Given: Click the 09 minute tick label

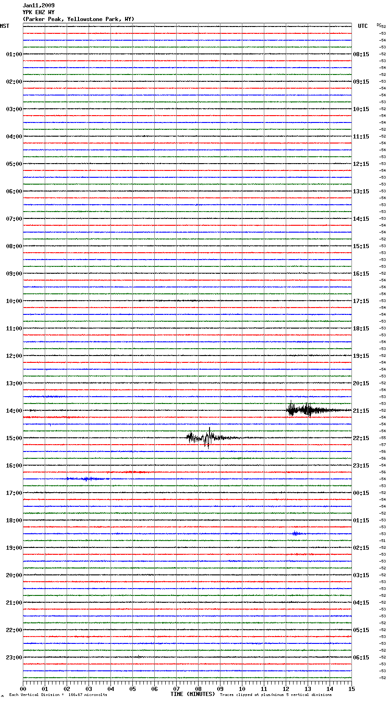Looking at the screenshot, I should pyautogui.click(x=220, y=689).
